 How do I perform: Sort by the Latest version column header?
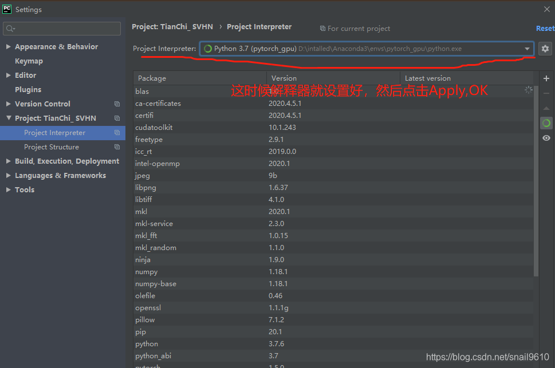pos(467,78)
